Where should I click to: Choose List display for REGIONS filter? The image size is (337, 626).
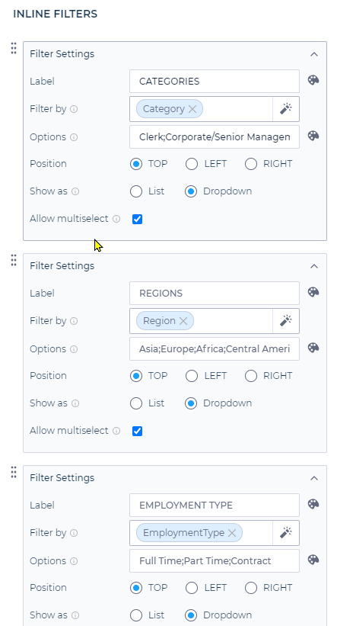click(x=136, y=403)
